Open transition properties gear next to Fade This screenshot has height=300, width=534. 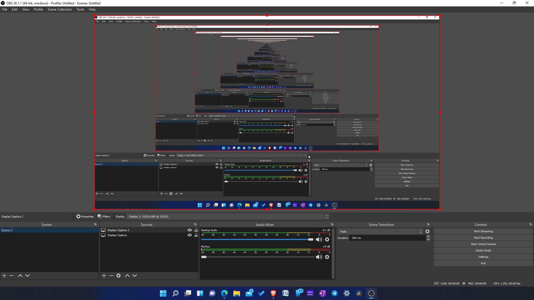tap(427, 231)
